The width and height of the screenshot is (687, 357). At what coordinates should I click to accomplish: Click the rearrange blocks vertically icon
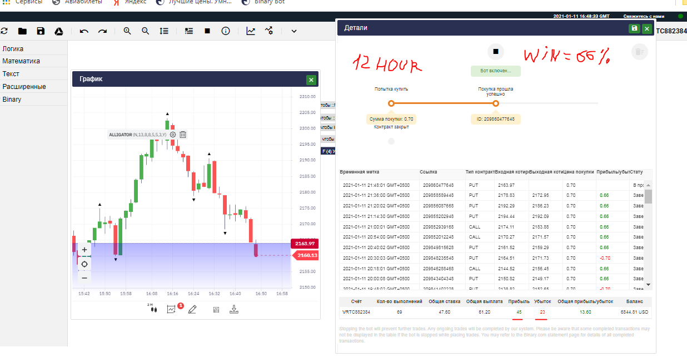(x=164, y=31)
